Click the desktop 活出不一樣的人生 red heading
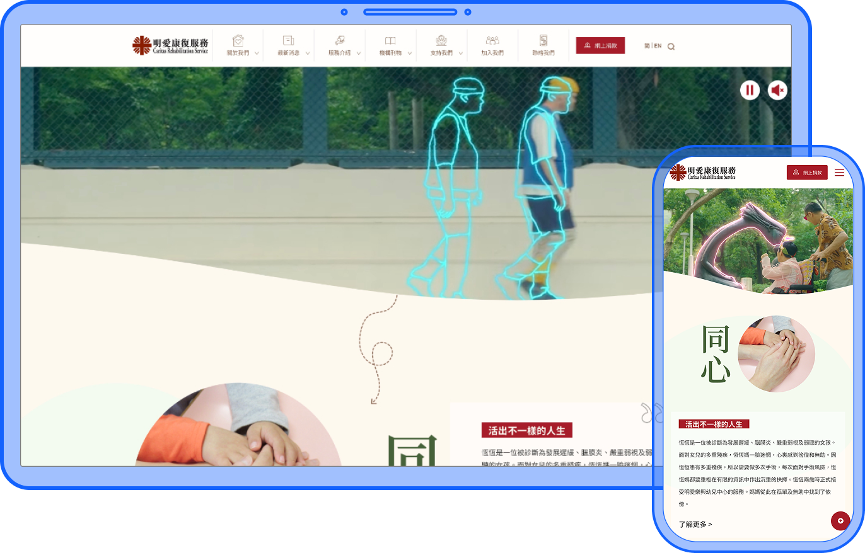This screenshot has width=865, height=553. coord(527,431)
